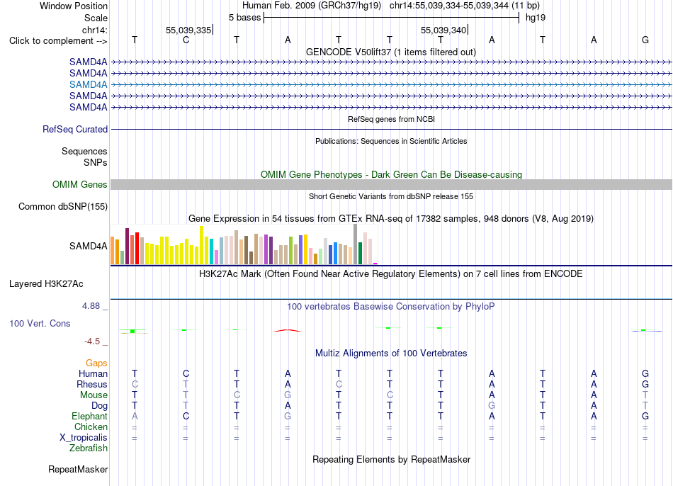
Task: Click the G base in the Dog row
Action: (x=492, y=405)
